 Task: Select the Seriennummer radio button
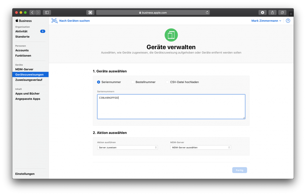click(x=99, y=82)
